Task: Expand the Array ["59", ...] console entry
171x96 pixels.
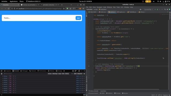Action: (x=3, y=84)
